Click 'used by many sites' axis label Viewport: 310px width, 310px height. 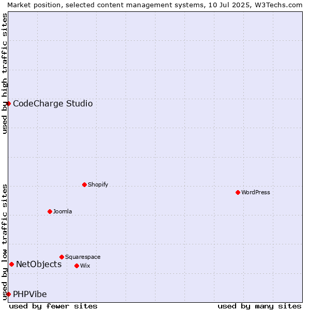coord(259,306)
